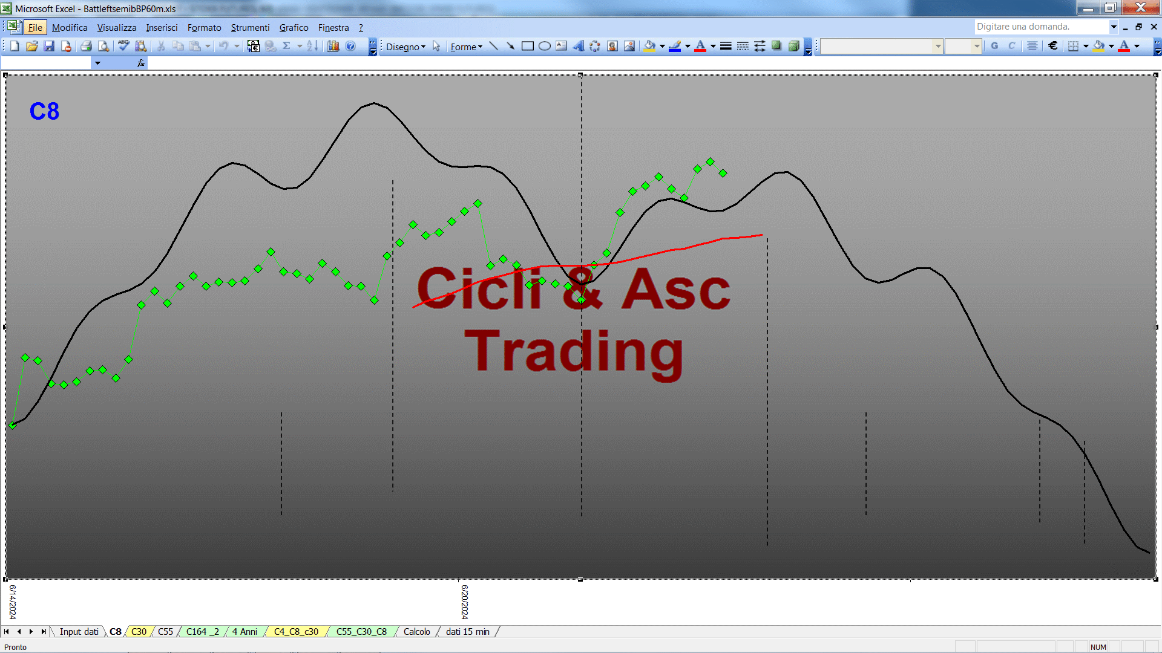Click the 3-D Style icon

click(793, 46)
